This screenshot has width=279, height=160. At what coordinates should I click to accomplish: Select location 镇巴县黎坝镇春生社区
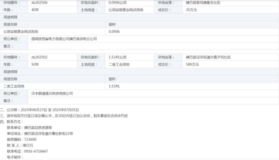click(203, 3)
